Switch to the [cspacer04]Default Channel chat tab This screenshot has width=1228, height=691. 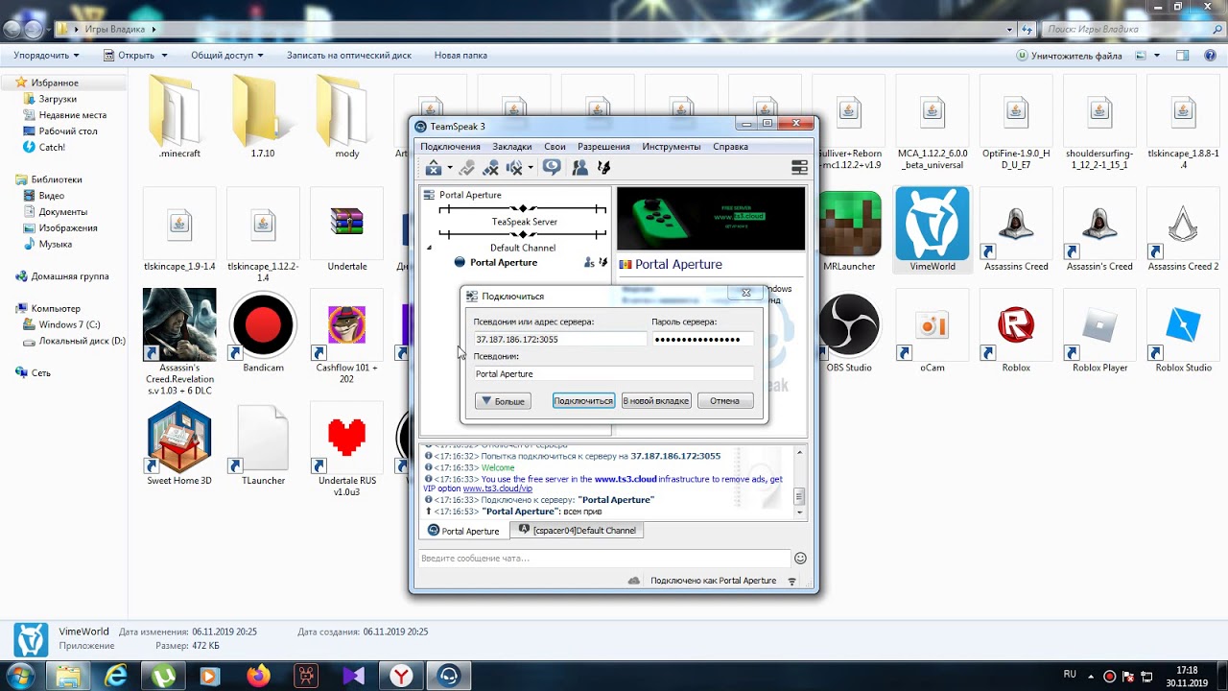[577, 530]
